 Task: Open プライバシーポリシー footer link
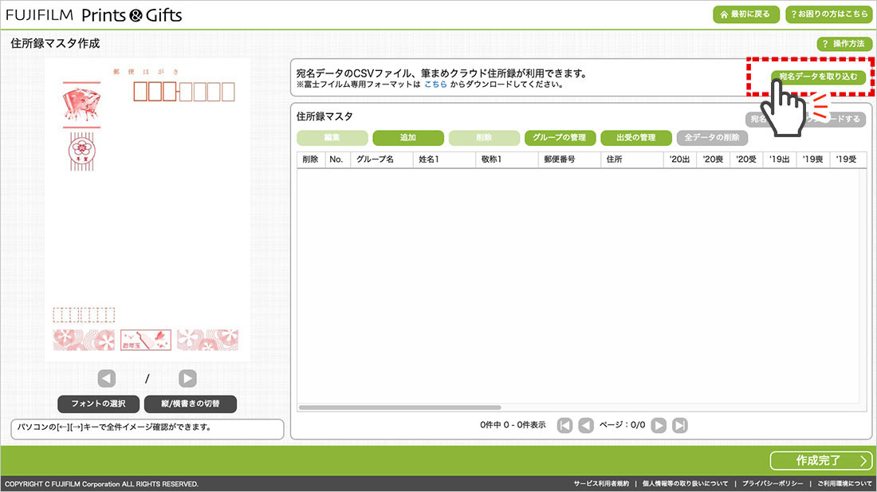click(773, 484)
